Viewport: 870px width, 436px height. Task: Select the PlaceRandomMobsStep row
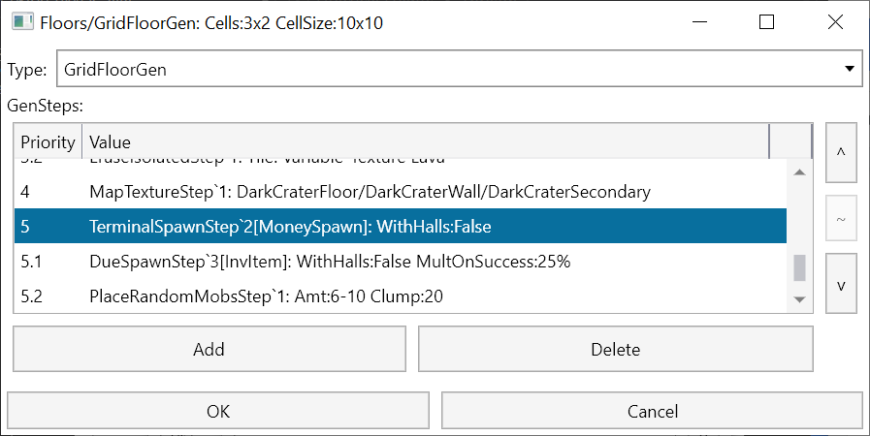401,296
